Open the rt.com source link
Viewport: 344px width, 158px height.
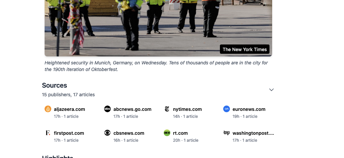[x=180, y=133]
